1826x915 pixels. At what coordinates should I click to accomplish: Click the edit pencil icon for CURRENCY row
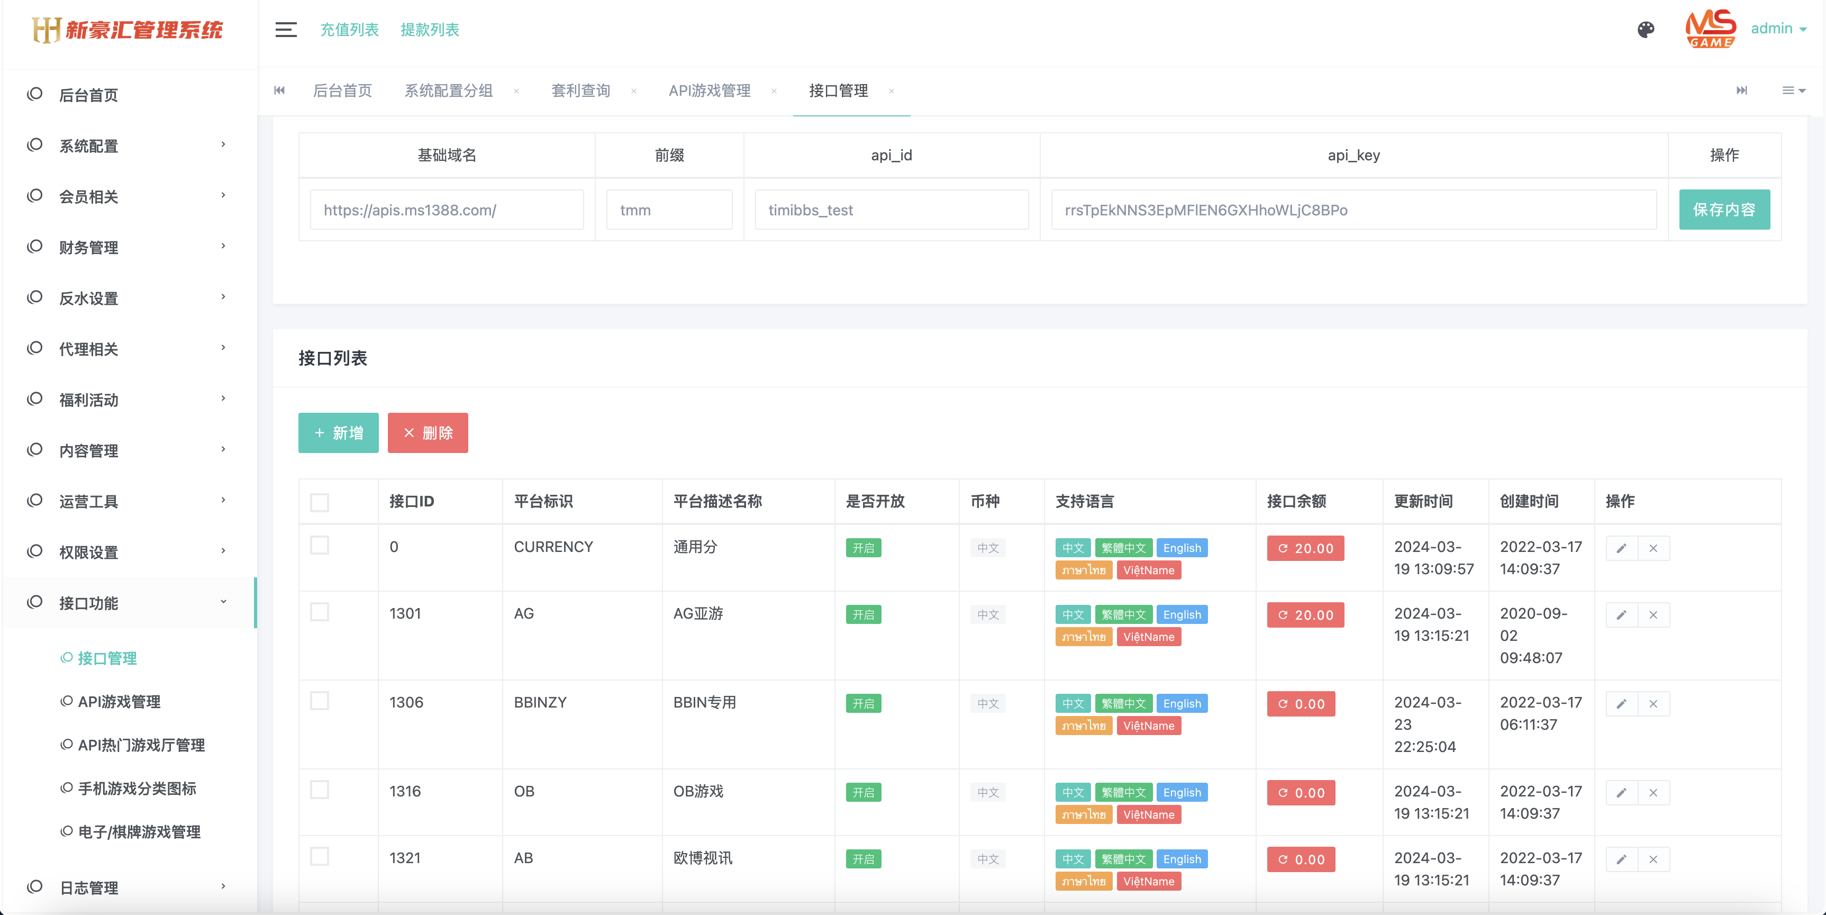point(1622,548)
